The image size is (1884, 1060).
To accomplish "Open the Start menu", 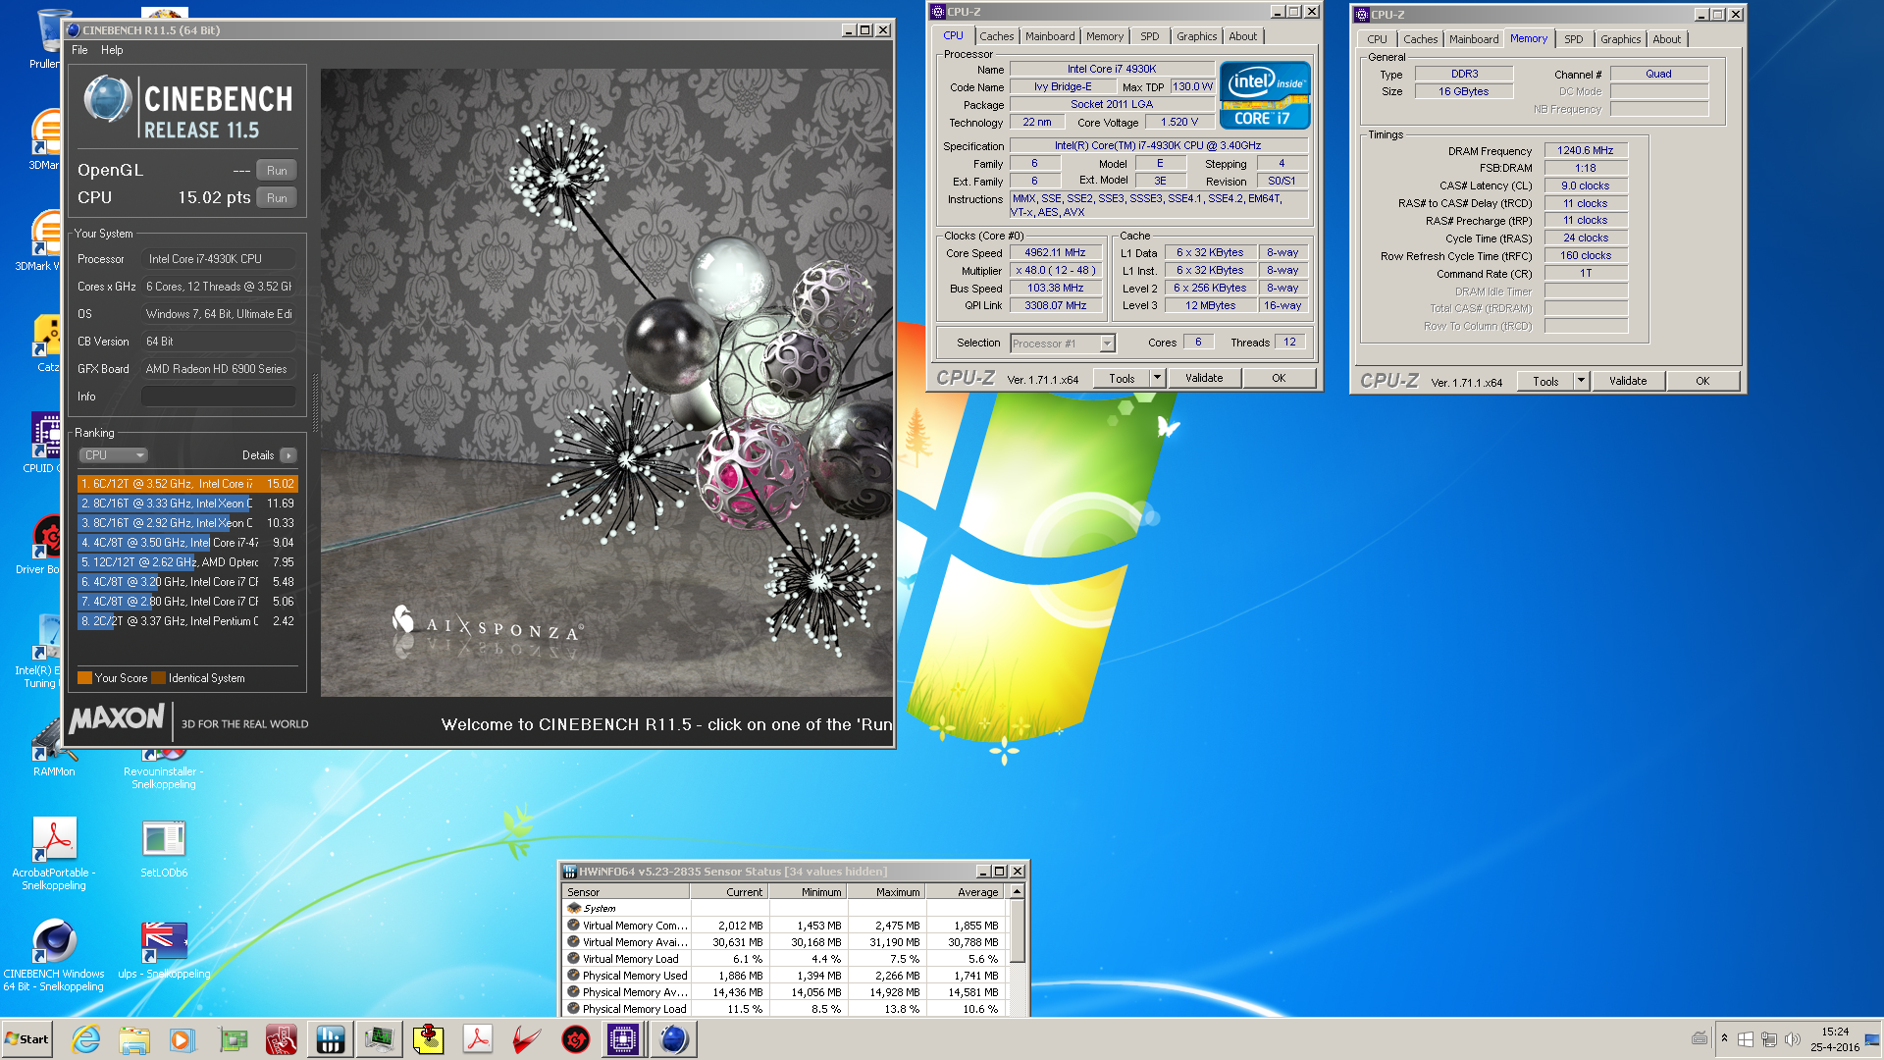I will coord(27,1039).
